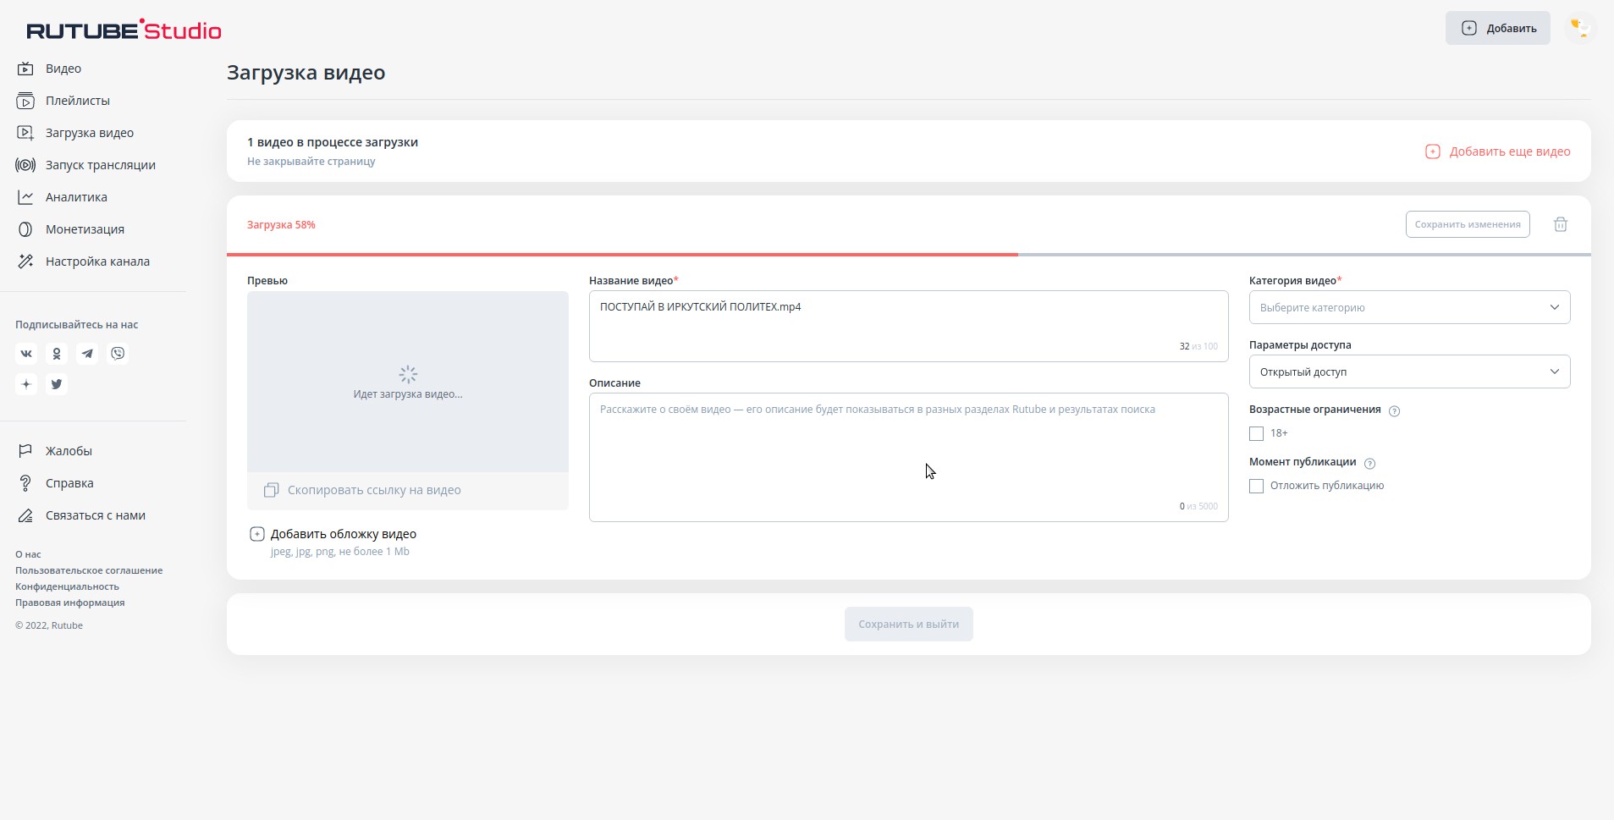Click help icon beside Возрастные ограничения
This screenshot has height=820, width=1614.
tap(1394, 411)
